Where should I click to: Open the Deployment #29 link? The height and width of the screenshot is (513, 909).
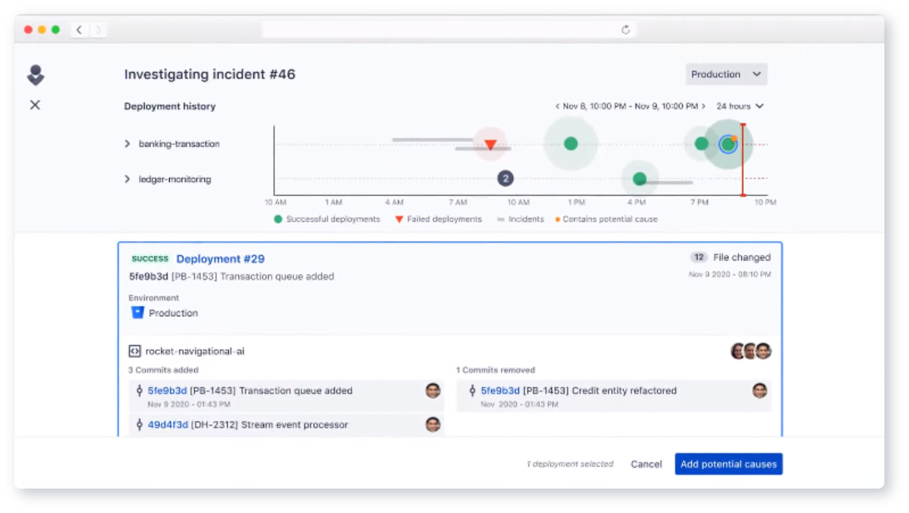coord(220,258)
